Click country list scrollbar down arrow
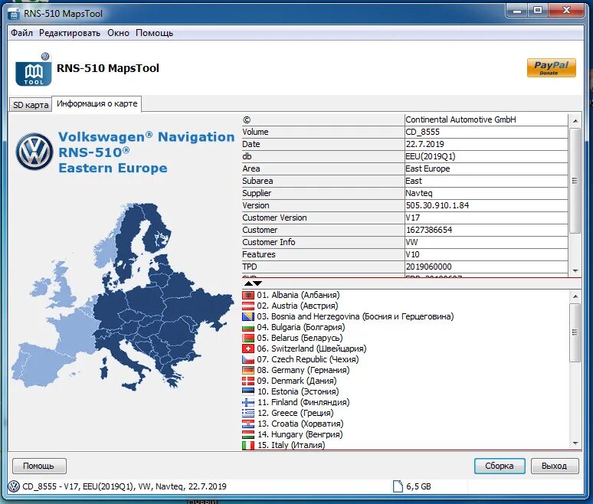The width and height of the screenshot is (593, 504). 575,443
